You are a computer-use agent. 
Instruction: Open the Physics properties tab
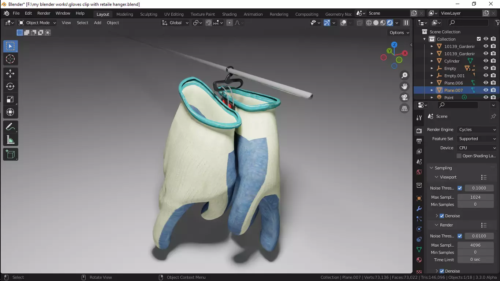point(419,229)
